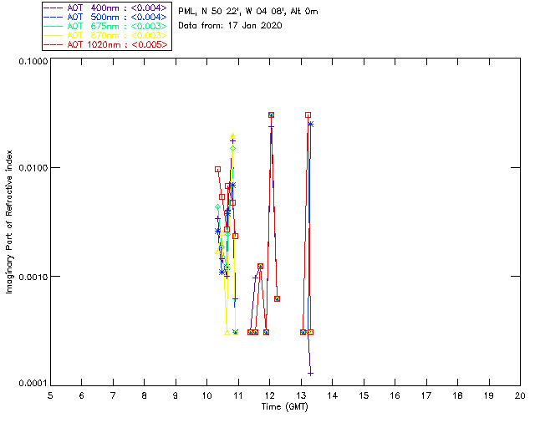Click the 0.1000 y-axis label
Viewport: 535px width, 428px height.
(33, 61)
